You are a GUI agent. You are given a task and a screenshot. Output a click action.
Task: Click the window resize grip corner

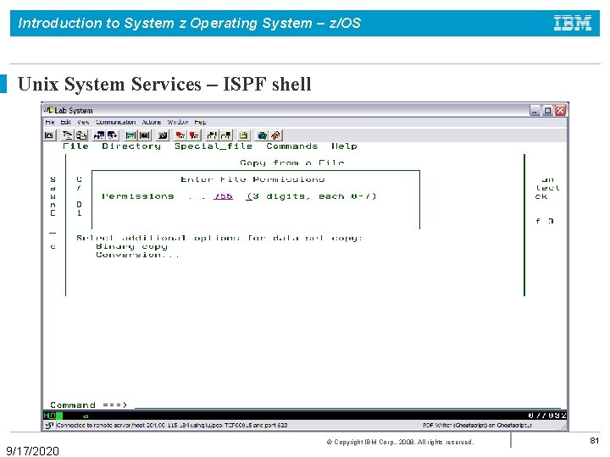tap(563, 427)
